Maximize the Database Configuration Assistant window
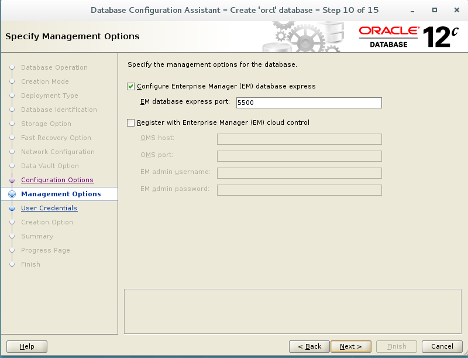 (435, 10)
